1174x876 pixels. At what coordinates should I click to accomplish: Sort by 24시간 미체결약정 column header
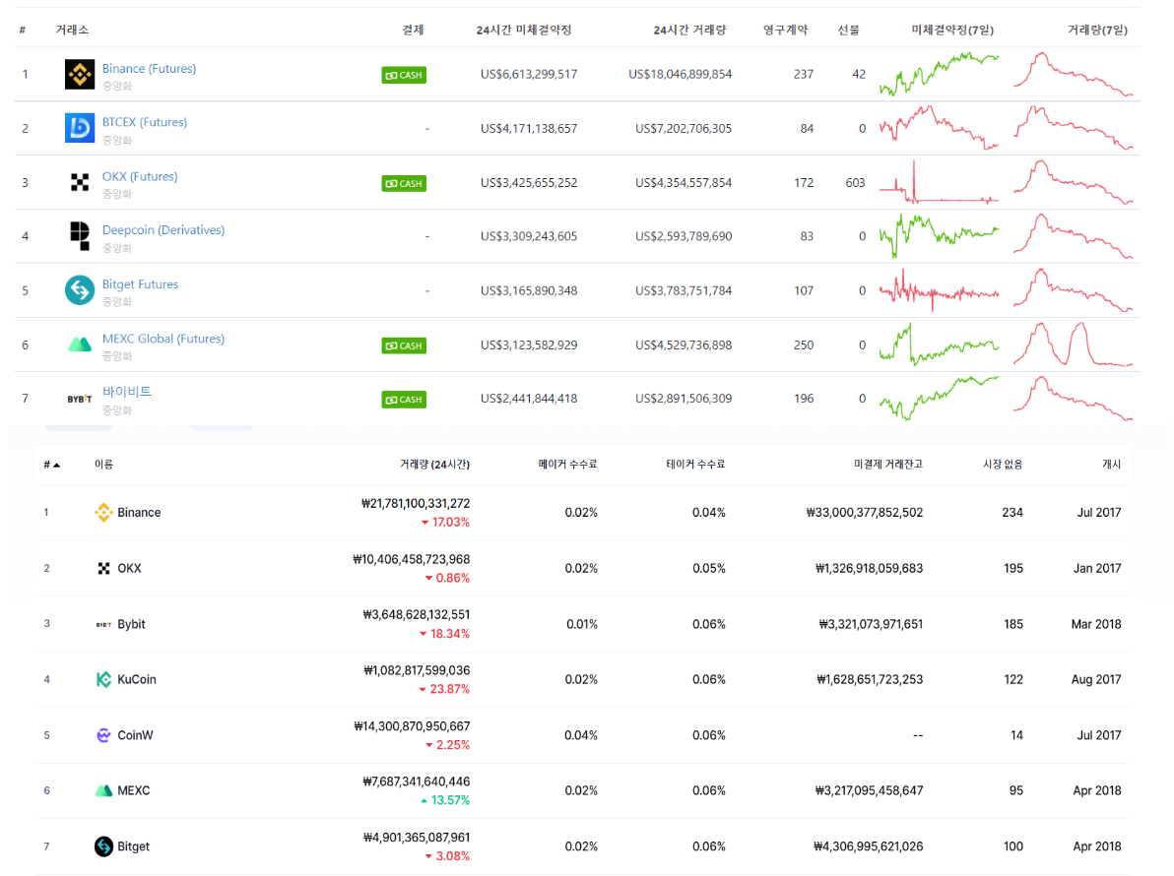pyautogui.click(x=523, y=30)
